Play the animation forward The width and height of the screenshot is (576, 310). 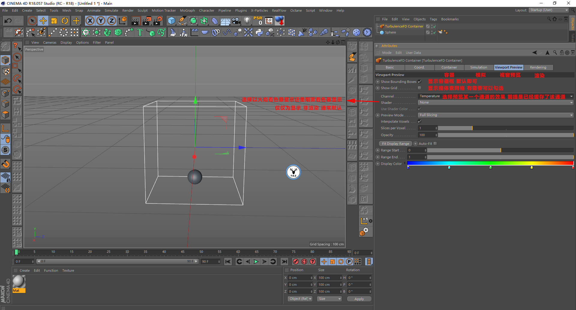click(256, 262)
